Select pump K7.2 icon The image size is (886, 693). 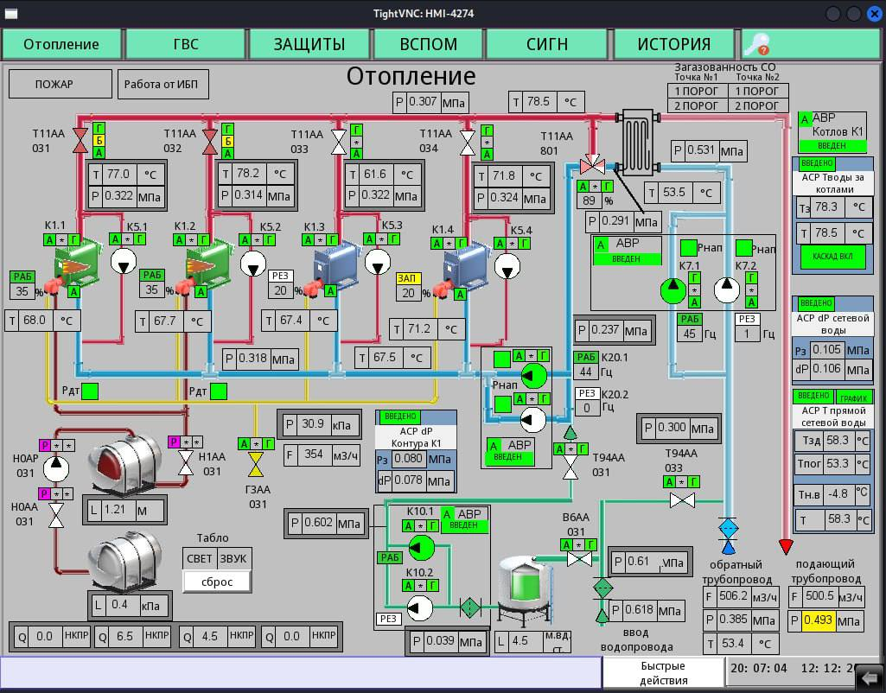click(727, 289)
